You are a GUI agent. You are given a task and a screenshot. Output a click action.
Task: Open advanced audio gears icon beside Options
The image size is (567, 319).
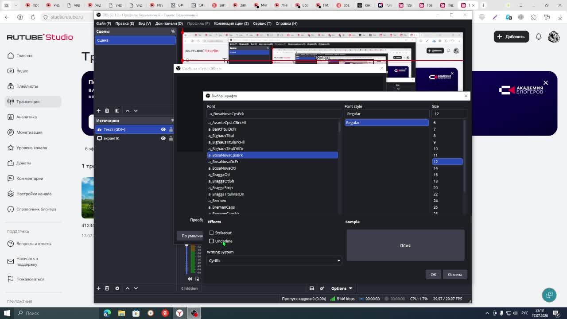(x=322, y=288)
